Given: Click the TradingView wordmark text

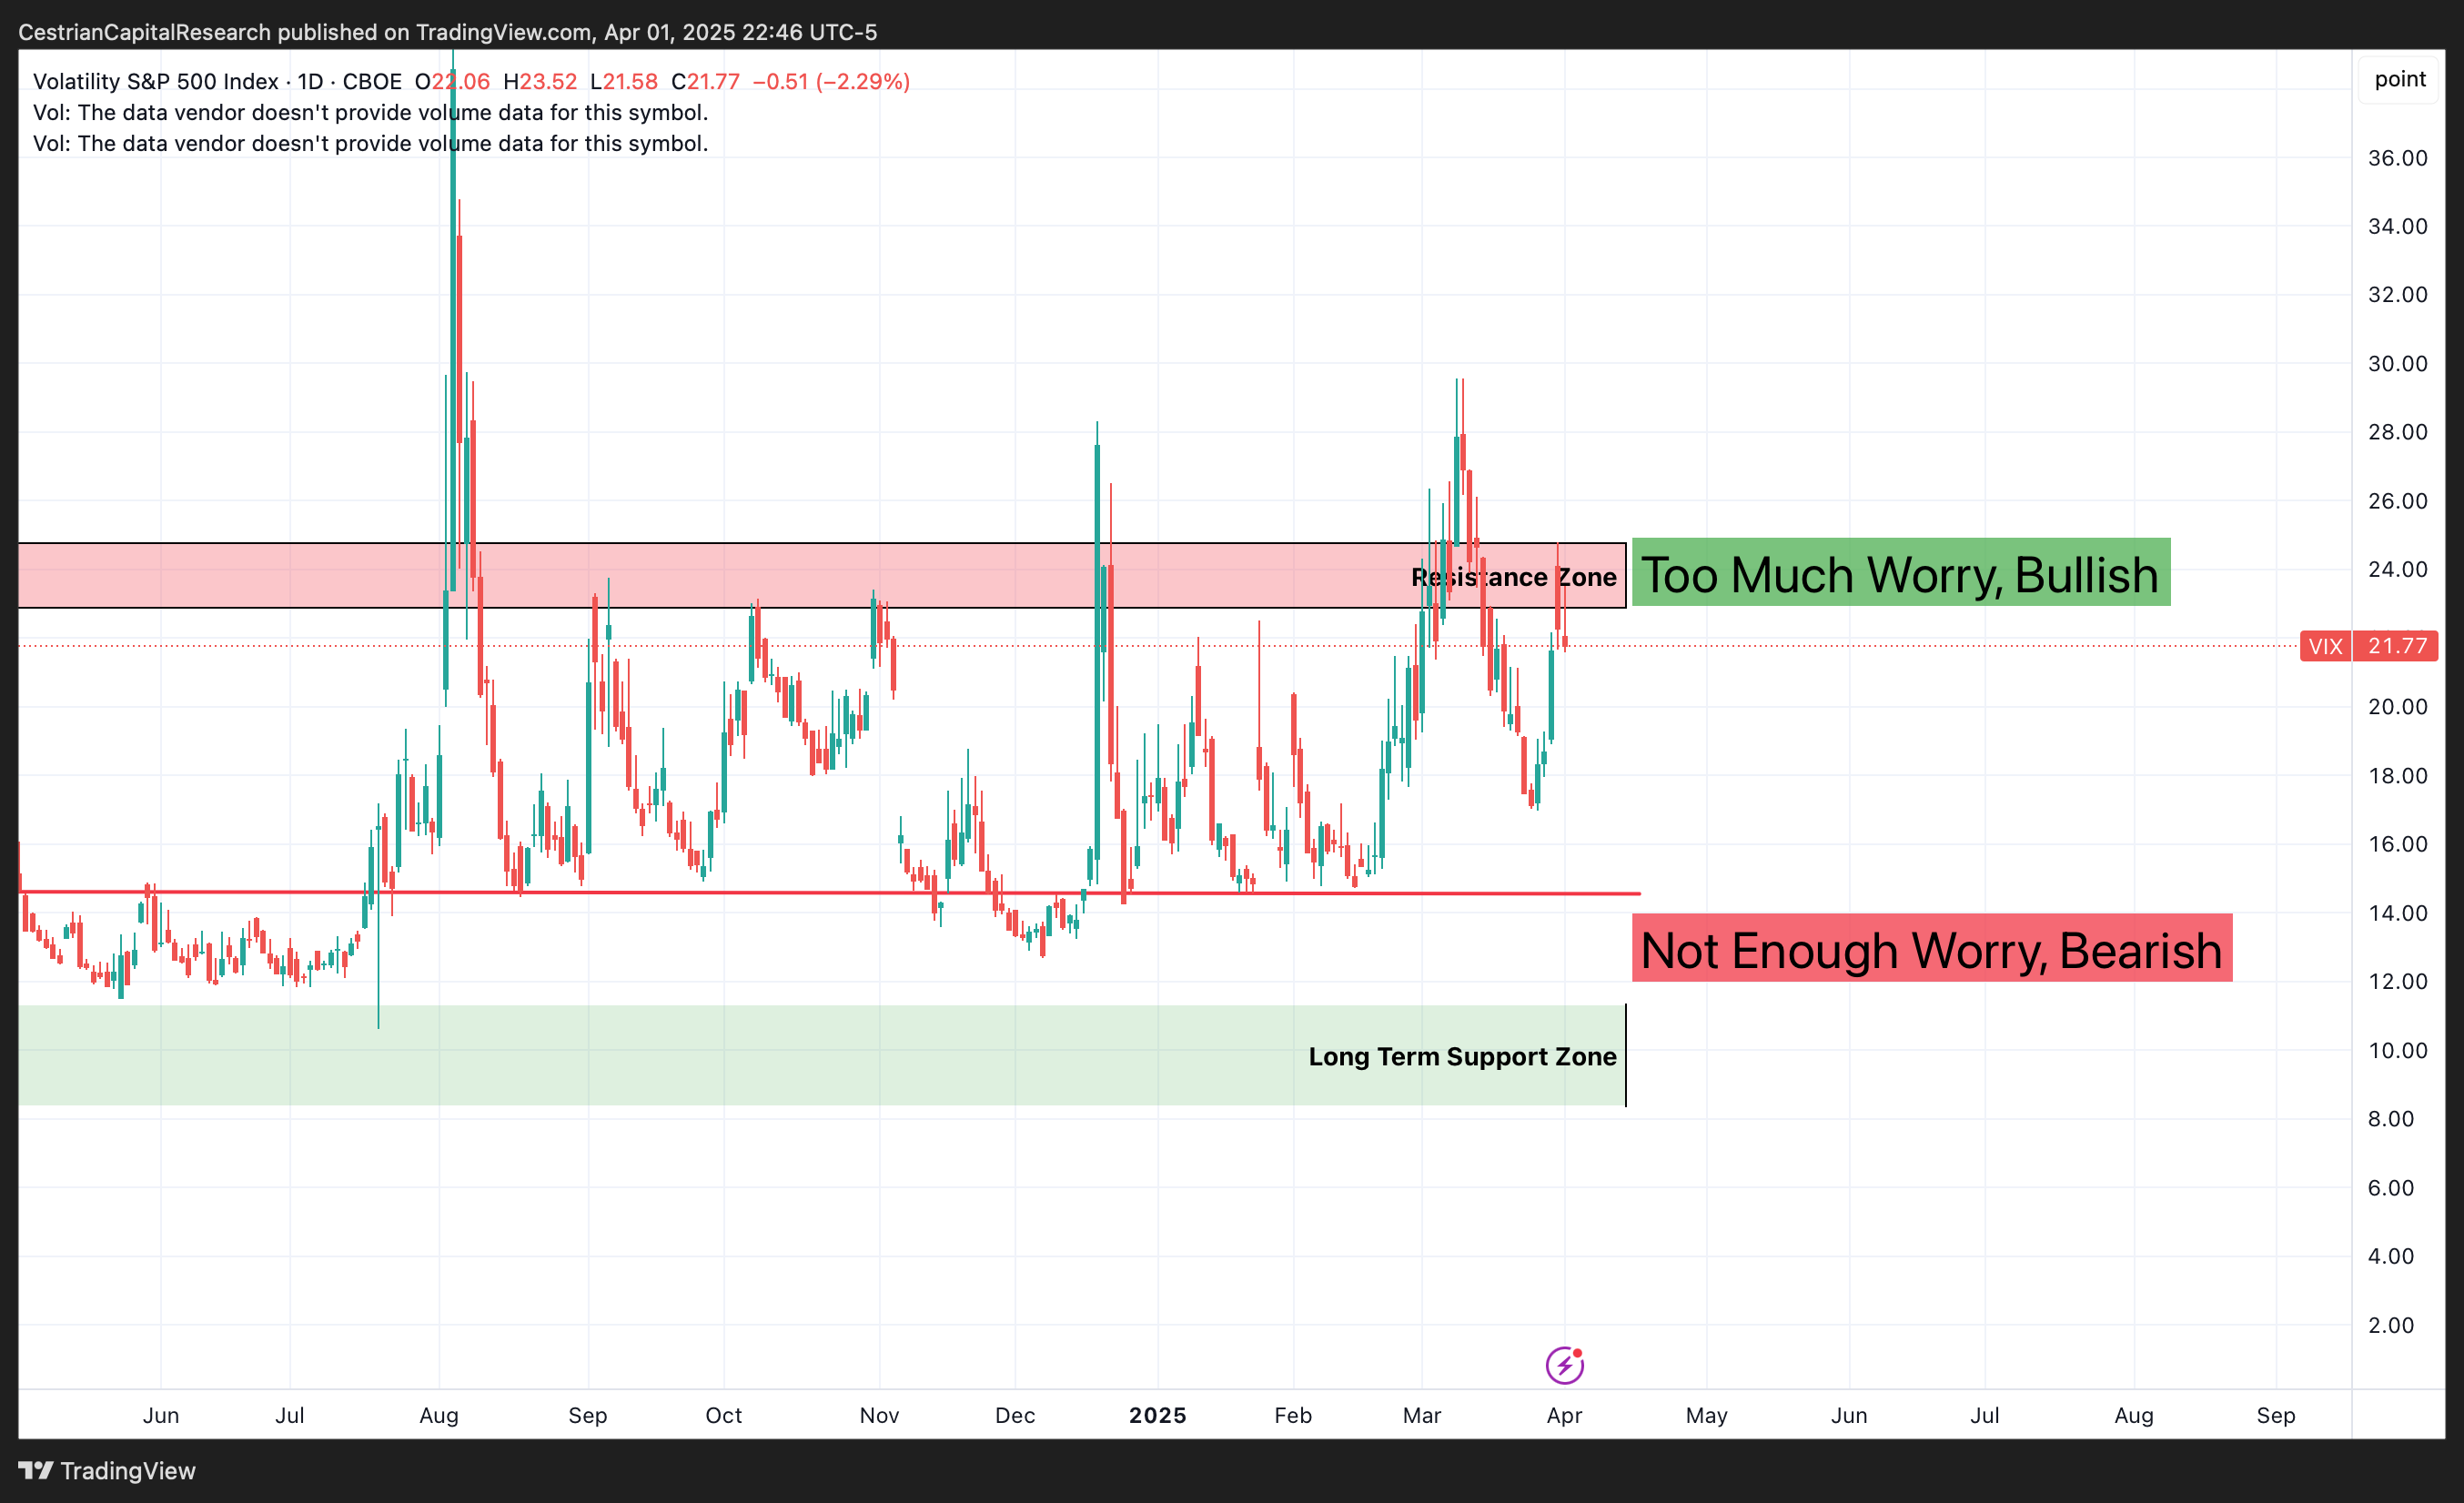Looking at the screenshot, I should pyautogui.click(x=128, y=1470).
